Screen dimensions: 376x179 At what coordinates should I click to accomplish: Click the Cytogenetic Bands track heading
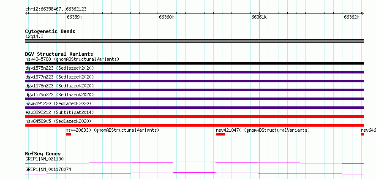coord(50,31)
